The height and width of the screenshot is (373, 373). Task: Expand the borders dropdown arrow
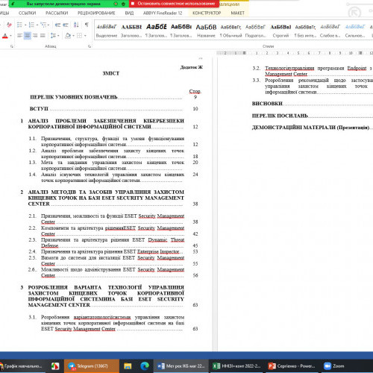point(85,36)
